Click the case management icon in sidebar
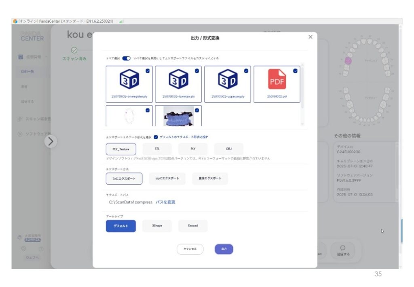 (21, 57)
